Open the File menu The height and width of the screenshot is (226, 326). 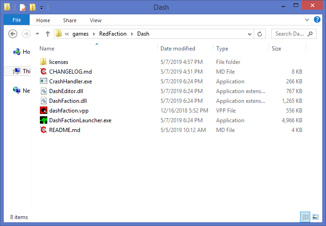[x=16, y=20]
